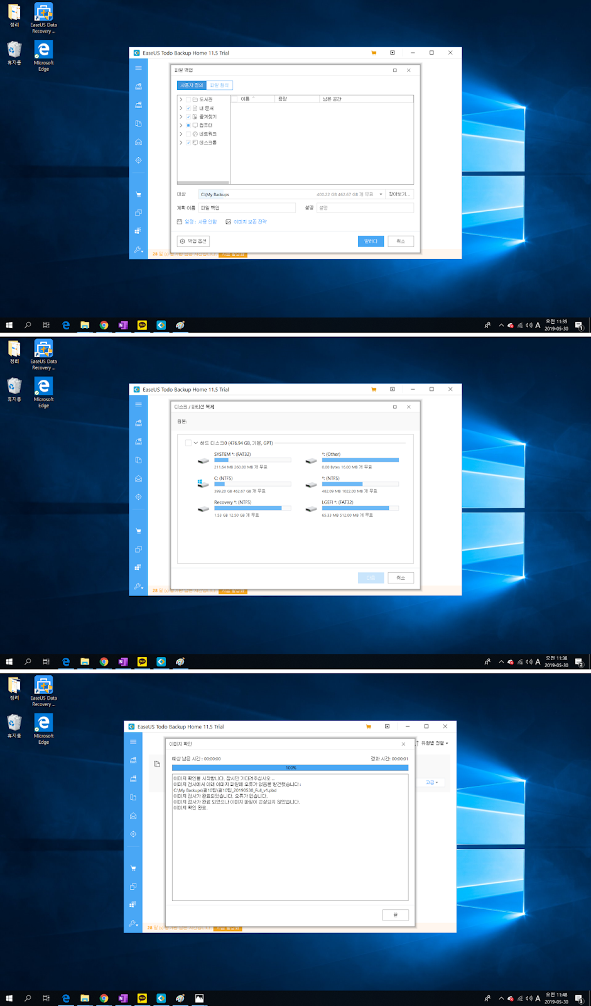
Task: Open KakaoTalk in taskbar showing 11:38
Action: [x=142, y=661]
